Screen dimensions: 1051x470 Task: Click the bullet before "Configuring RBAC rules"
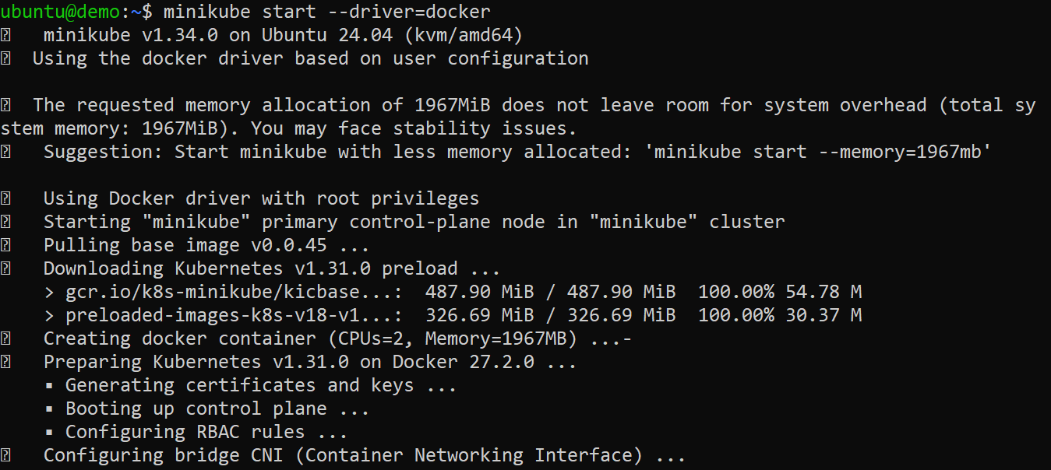click(x=50, y=433)
